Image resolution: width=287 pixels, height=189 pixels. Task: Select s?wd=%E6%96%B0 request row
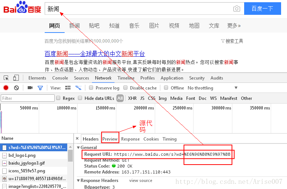point(34,147)
